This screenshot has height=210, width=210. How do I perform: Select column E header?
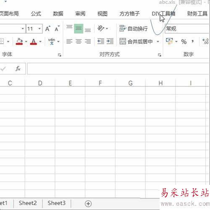pyautogui.click(x=70, y=83)
